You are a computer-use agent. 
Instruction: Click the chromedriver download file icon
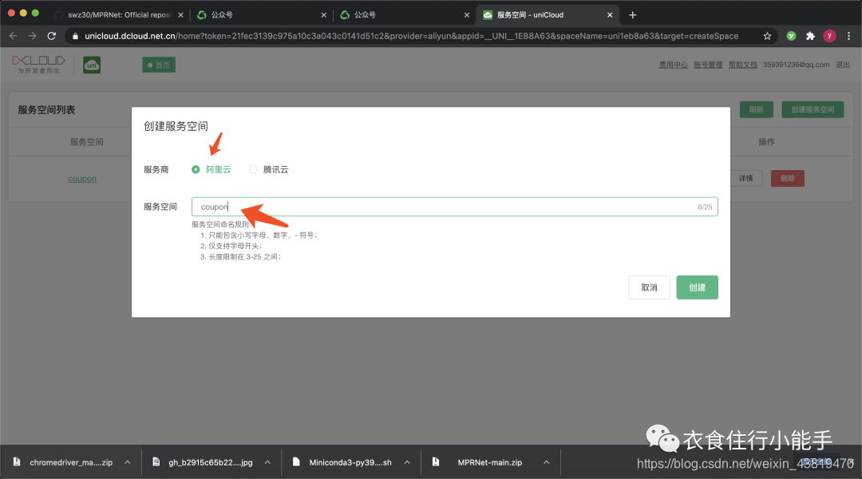point(17,462)
